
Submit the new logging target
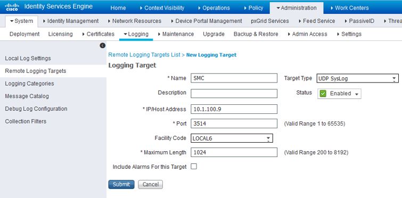(x=121, y=184)
